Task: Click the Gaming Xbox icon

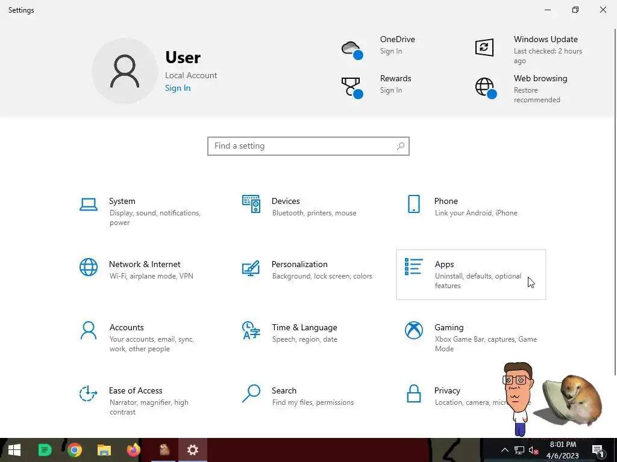Action: (413, 330)
